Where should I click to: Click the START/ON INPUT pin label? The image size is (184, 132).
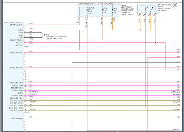click(16, 25)
